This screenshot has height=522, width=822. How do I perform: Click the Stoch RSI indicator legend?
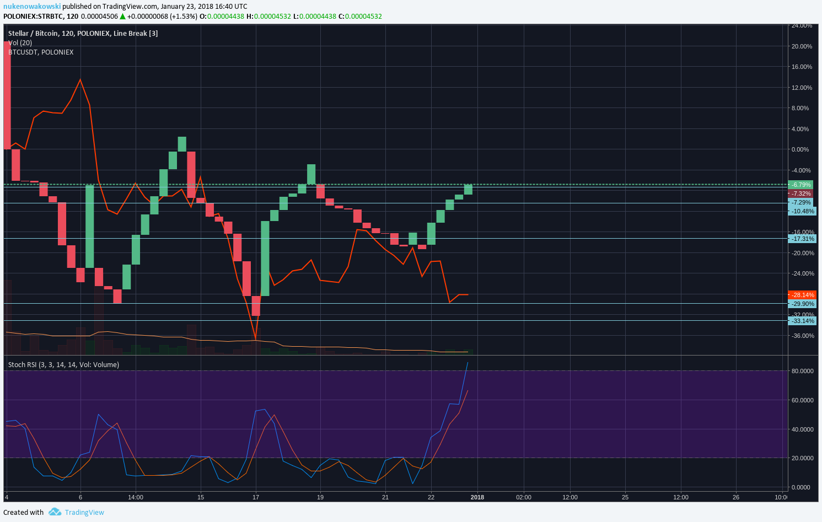63,364
